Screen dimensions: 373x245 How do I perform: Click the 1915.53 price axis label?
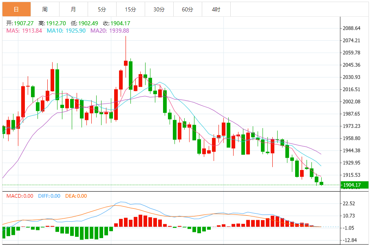(351, 175)
